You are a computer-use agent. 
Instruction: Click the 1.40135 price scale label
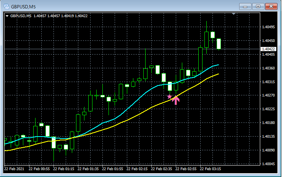[x=268, y=137]
